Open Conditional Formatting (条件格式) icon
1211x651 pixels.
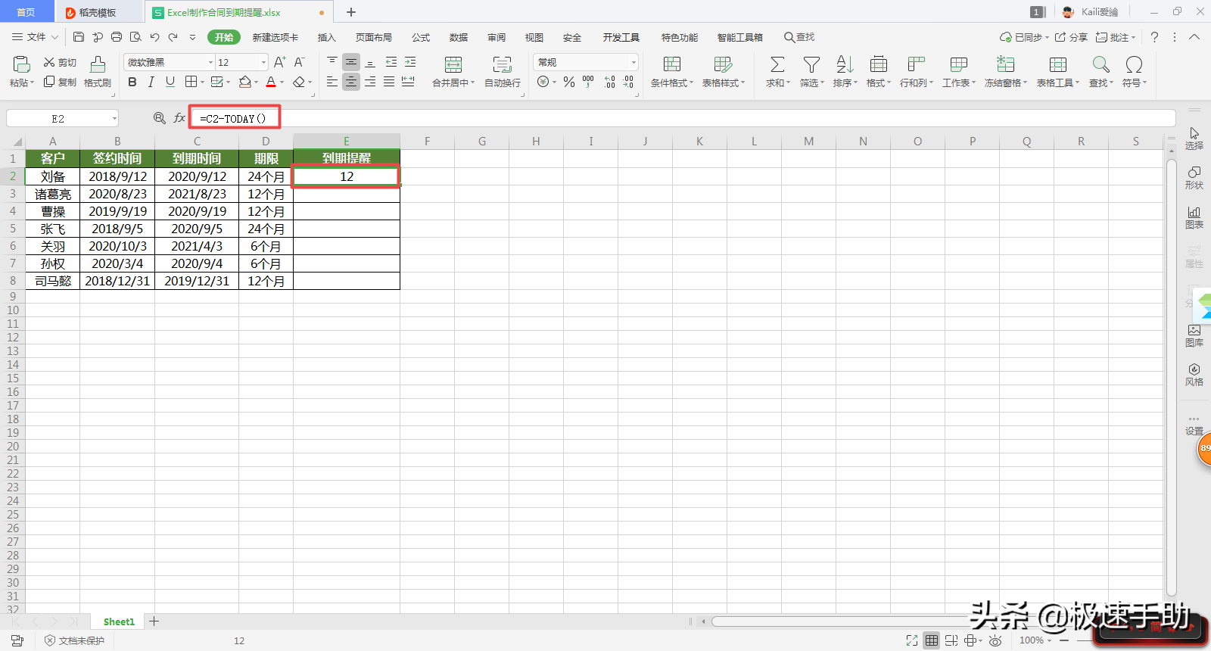tap(672, 64)
